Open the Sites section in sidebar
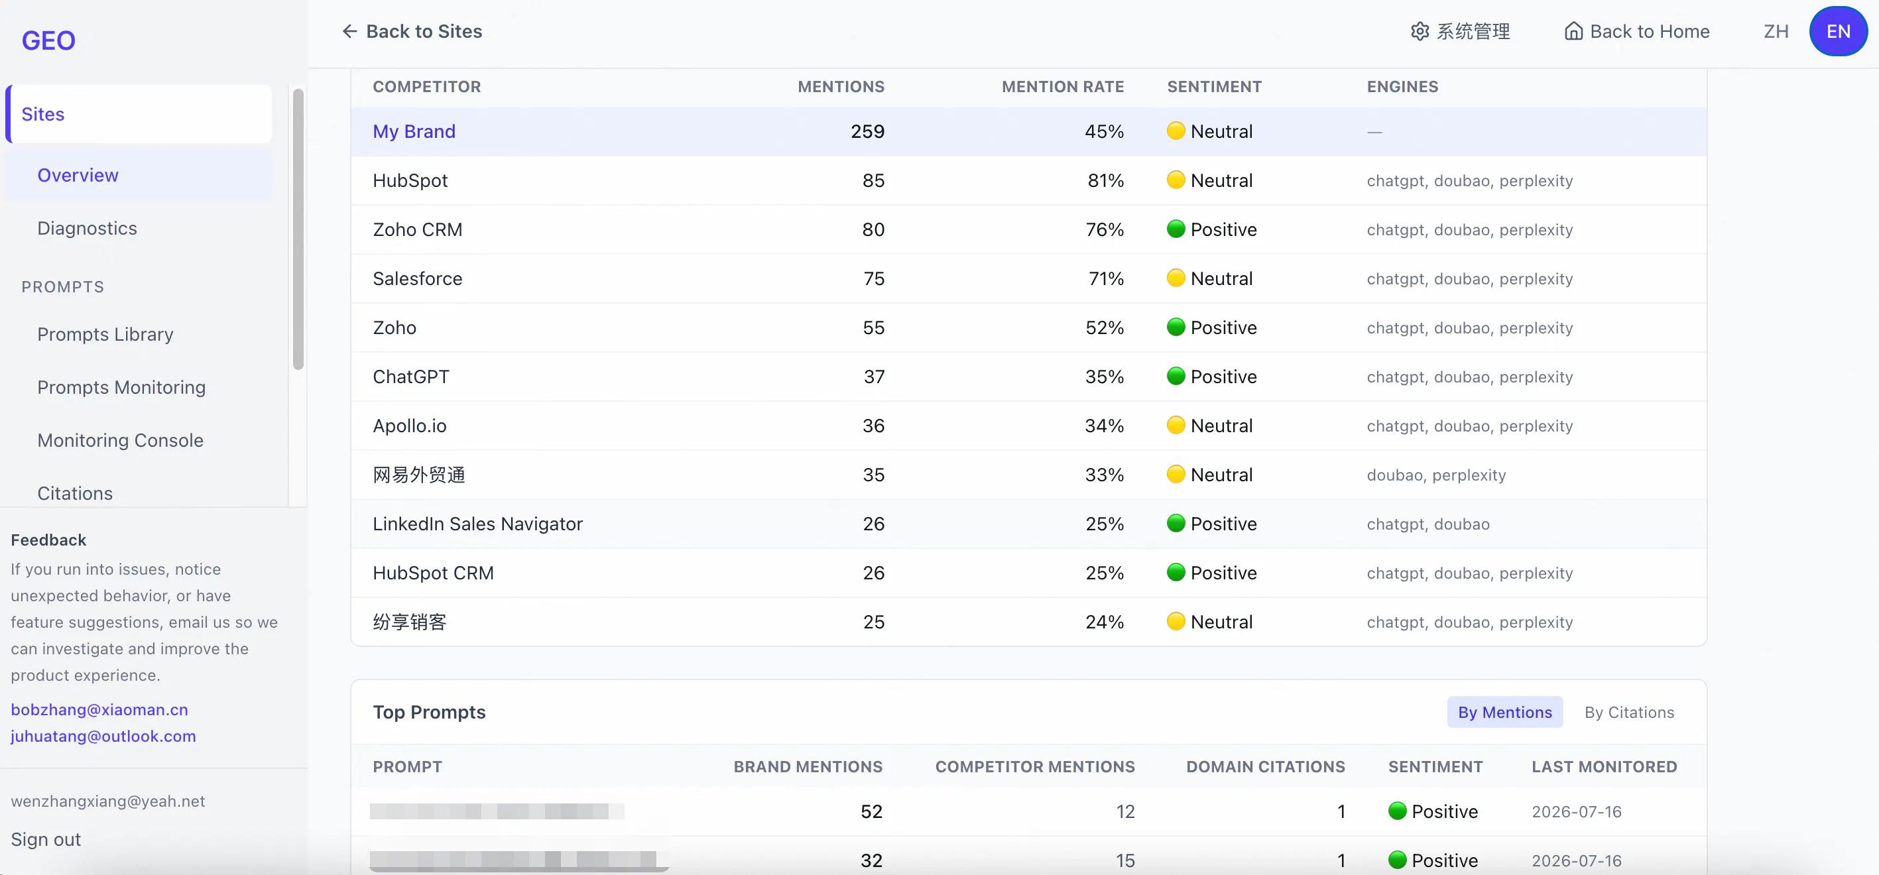Image resolution: width=1879 pixels, height=875 pixels. [139, 114]
